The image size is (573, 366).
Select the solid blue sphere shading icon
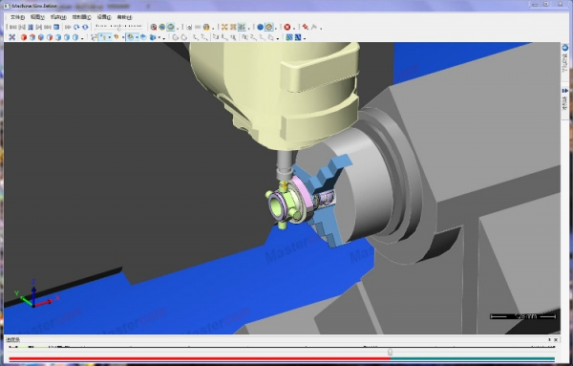pyautogui.click(x=260, y=27)
